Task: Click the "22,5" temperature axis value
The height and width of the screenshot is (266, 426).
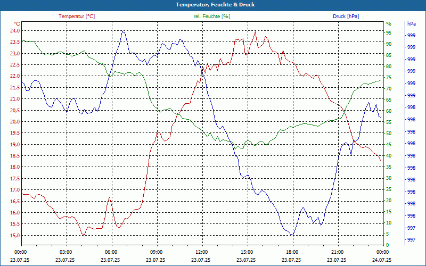Action: 15,64
